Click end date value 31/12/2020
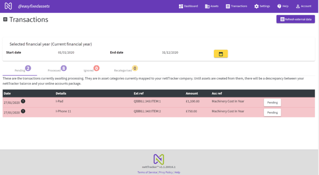Viewport: 319px width, 175px height. point(170,52)
